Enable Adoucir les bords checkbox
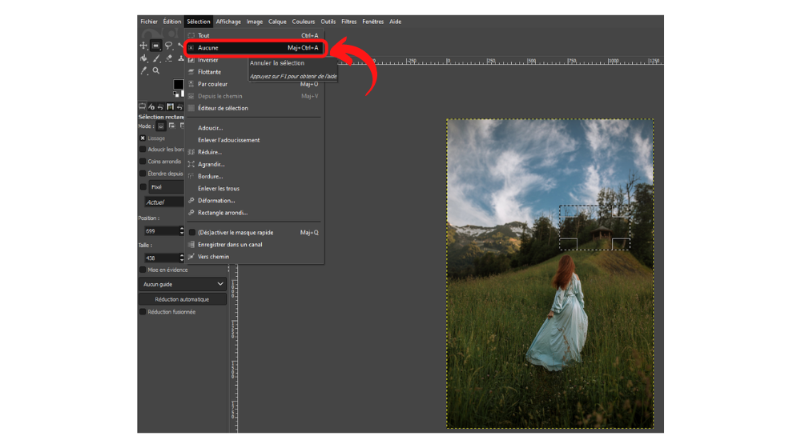The width and height of the screenshot is (801, 448). coord(143,150)
